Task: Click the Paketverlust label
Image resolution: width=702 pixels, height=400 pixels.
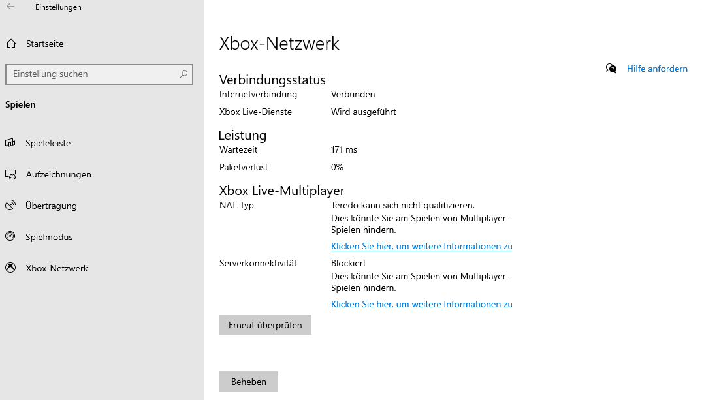Action: click(244, 167)
